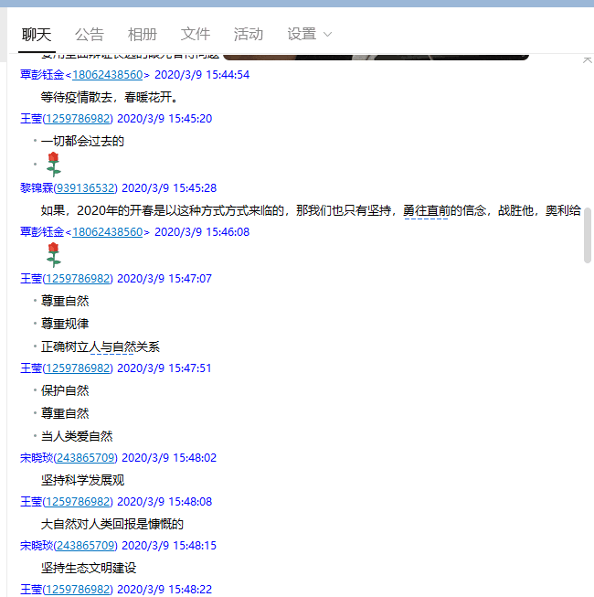
Task: Click 18062438560 link in the 15:44:54 message
Action: coord(108,75)
